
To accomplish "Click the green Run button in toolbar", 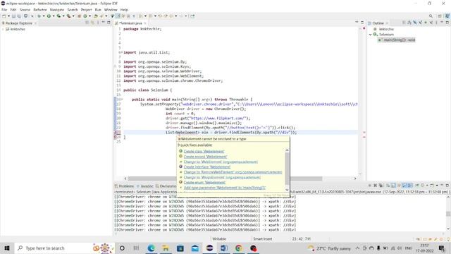I will coord(49,16).
